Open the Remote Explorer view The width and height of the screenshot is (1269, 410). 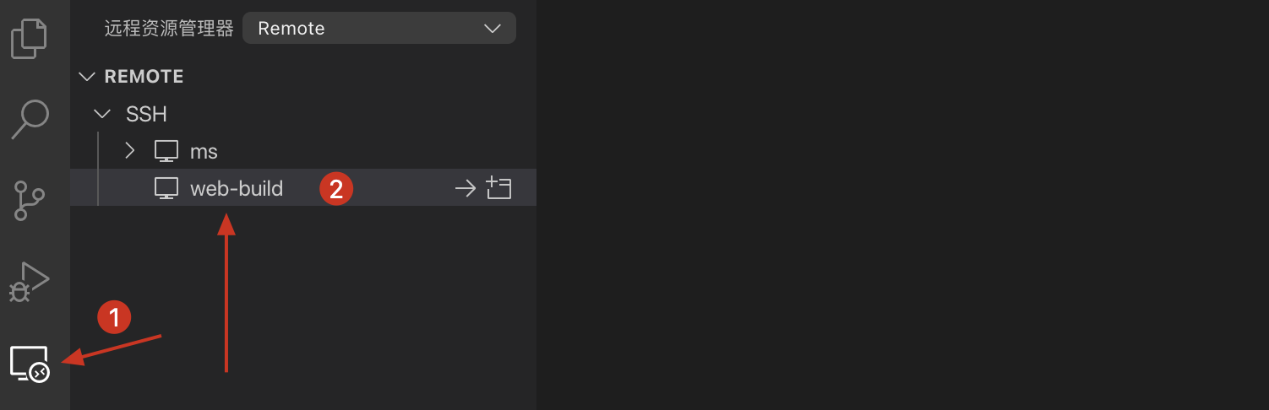(x=30, y=364)
